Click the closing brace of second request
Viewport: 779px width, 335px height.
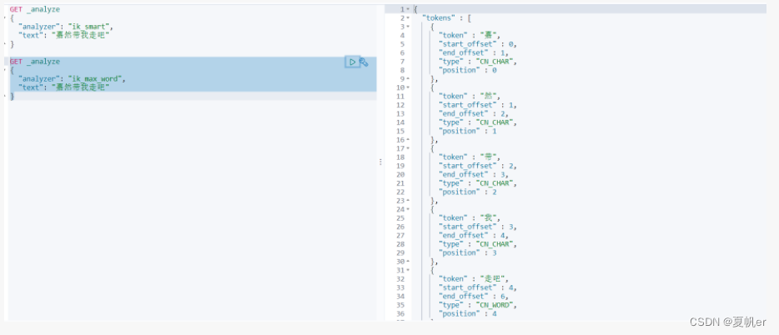[x=13, y=96]
